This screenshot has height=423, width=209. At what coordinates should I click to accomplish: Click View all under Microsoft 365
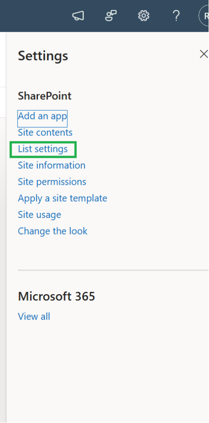(34, 316)
